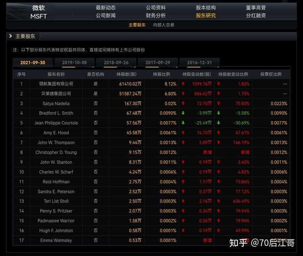The height and width of the screenshot is (256, 303).
Task: Open the 董事高管 section
Action: point(256,8)
